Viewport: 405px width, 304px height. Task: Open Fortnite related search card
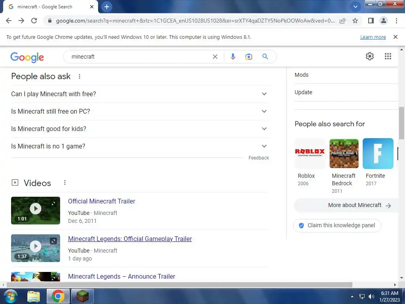click(378, 162)
